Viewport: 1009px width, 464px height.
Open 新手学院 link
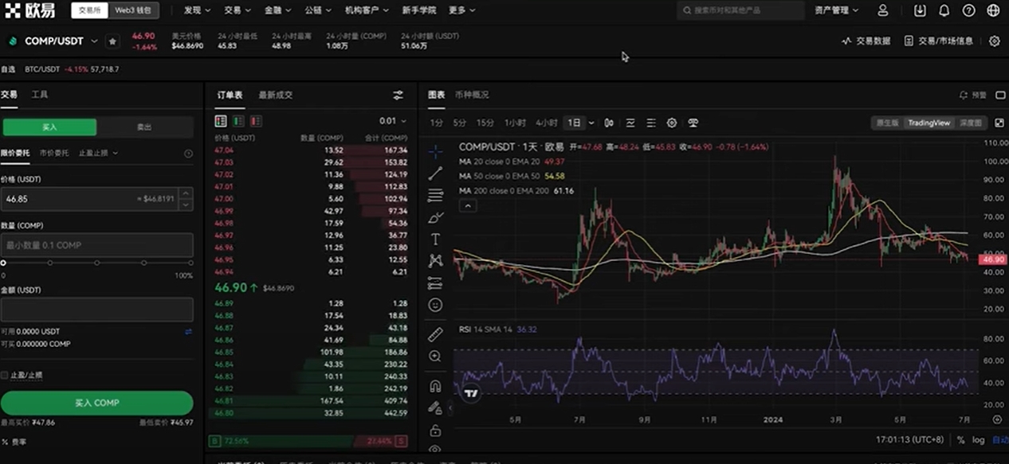point(418,10)
